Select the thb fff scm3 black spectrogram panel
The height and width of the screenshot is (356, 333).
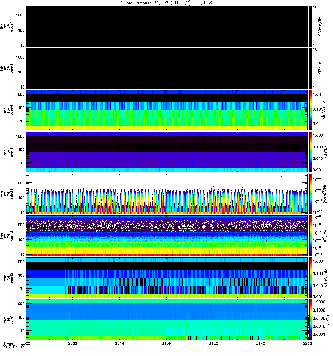pyautogui.click(x=166, y=69)
